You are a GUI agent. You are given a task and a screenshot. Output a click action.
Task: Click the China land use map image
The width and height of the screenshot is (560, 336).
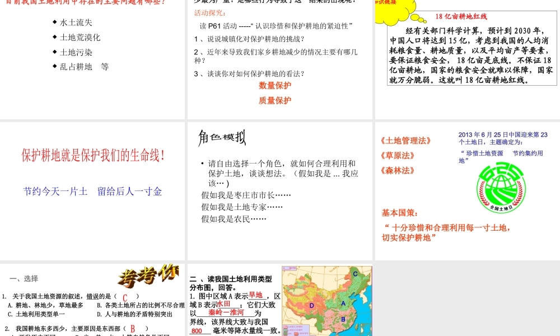coord(327,301)
